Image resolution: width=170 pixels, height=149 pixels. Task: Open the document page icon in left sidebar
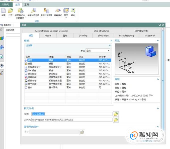pos(2,56)
